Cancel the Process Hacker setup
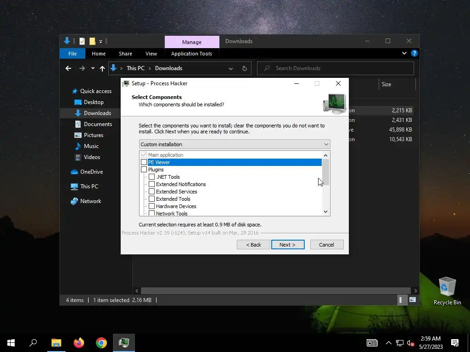The height and width of the screenshot is (352, 470). [x=327, y=245]
